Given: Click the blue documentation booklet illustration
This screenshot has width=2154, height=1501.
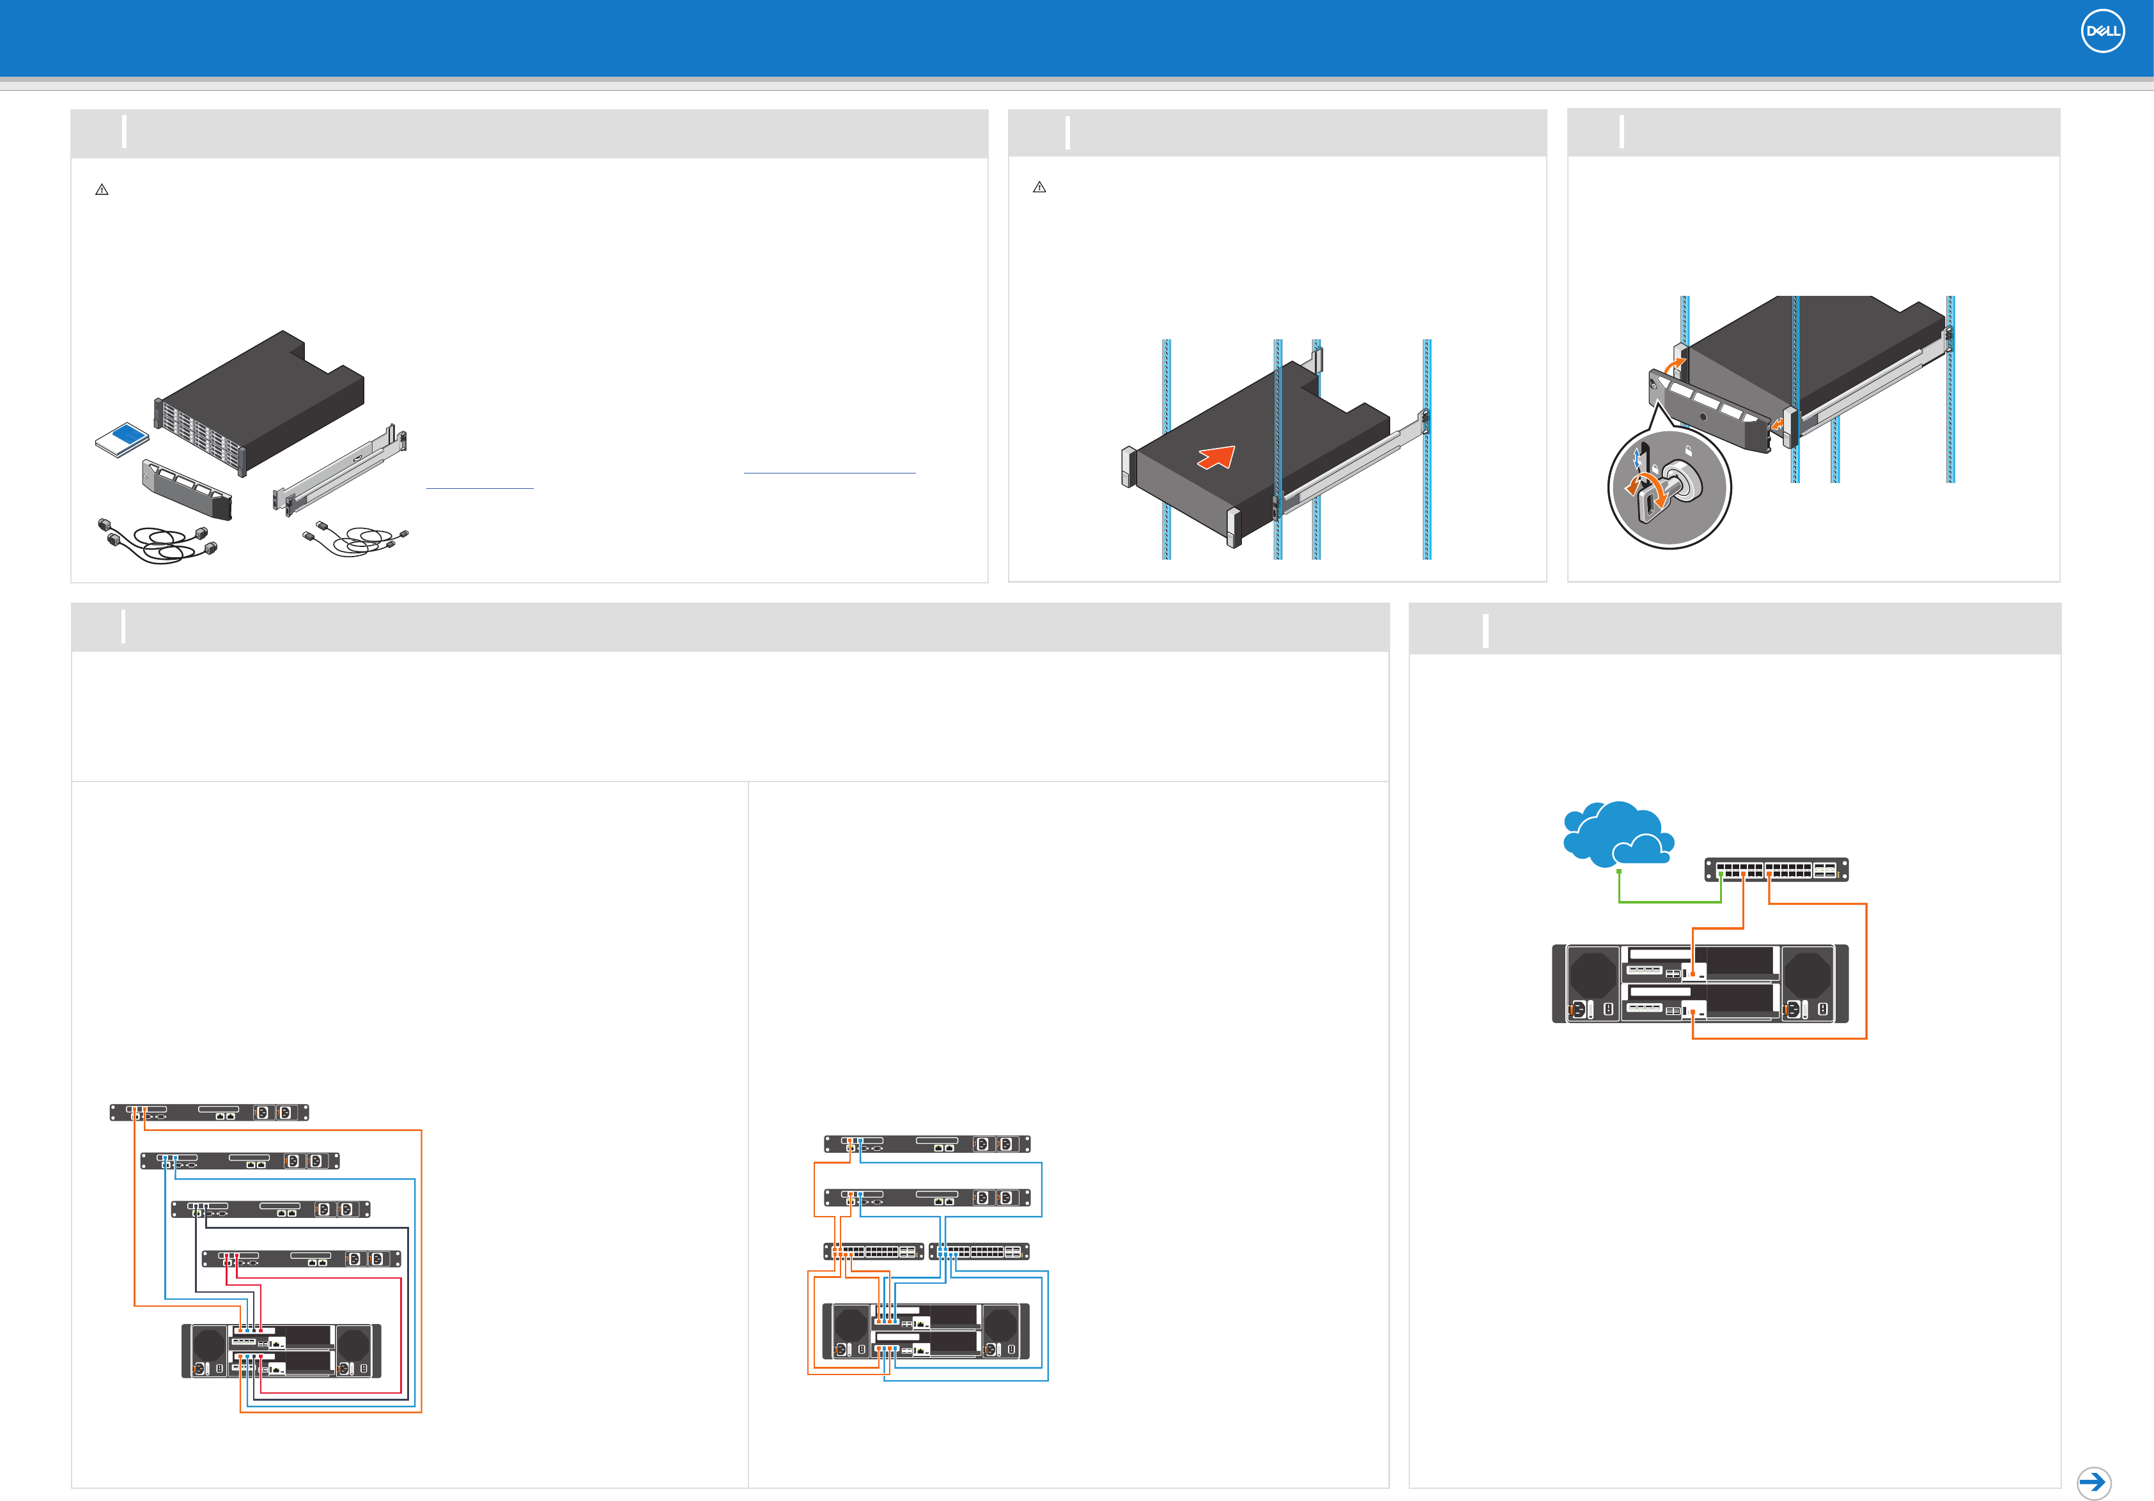Looking at the screenshot, I should [x=123, y=439].
